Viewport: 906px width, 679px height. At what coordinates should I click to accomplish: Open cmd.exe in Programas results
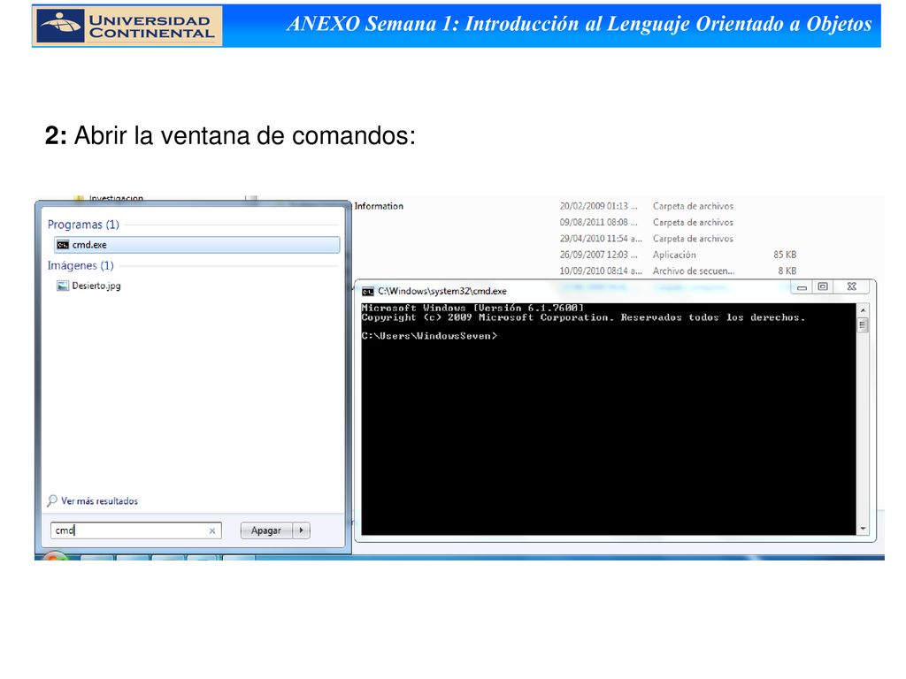[x=196, y=245]
